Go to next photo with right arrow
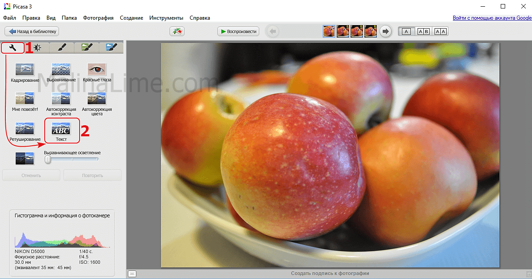Screen dimensions: 532x279 pos(385,31)
